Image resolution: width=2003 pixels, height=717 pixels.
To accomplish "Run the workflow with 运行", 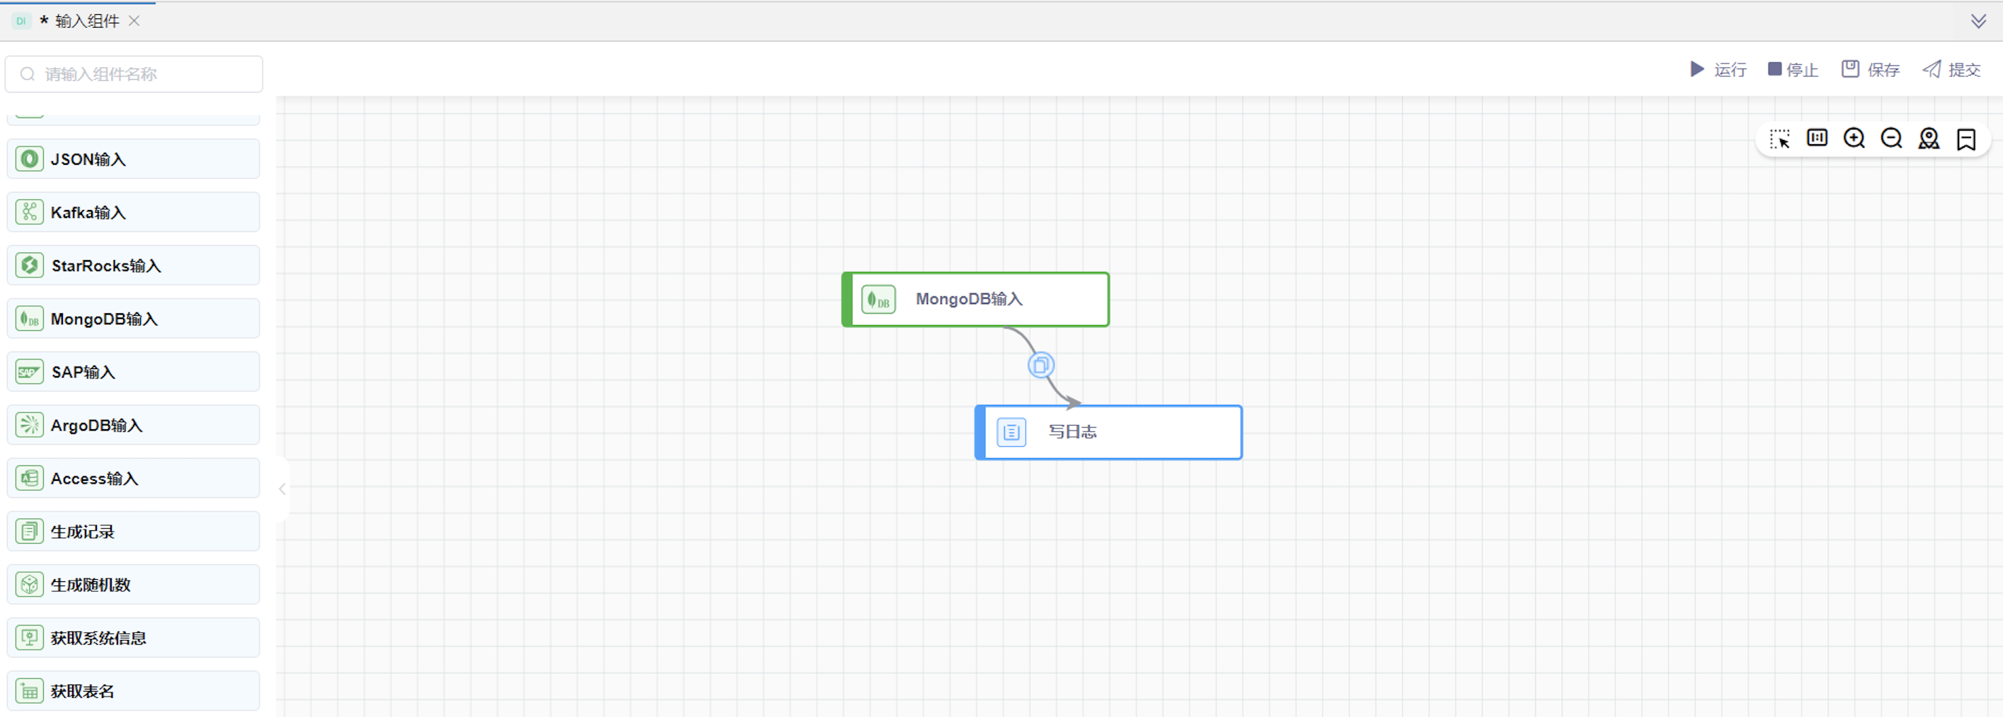I will tap(1719, 70).
